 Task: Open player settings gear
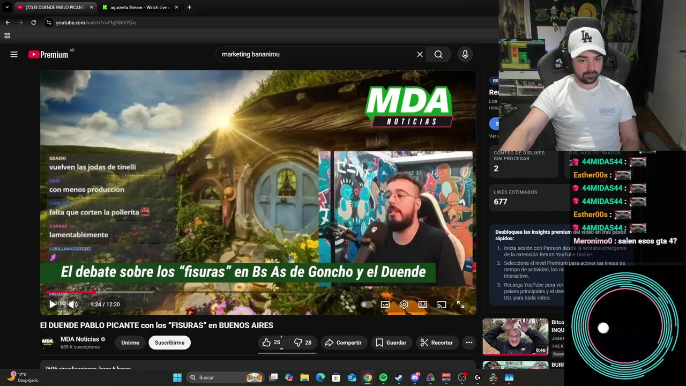[404, 304]
